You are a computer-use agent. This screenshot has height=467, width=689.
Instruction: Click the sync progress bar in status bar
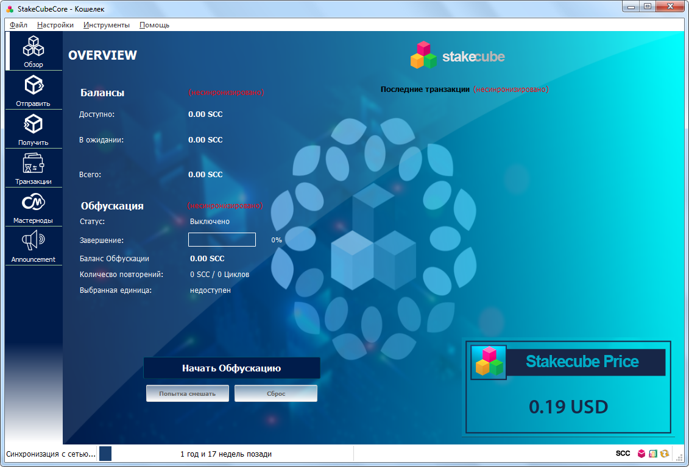[x=226, y=454]
